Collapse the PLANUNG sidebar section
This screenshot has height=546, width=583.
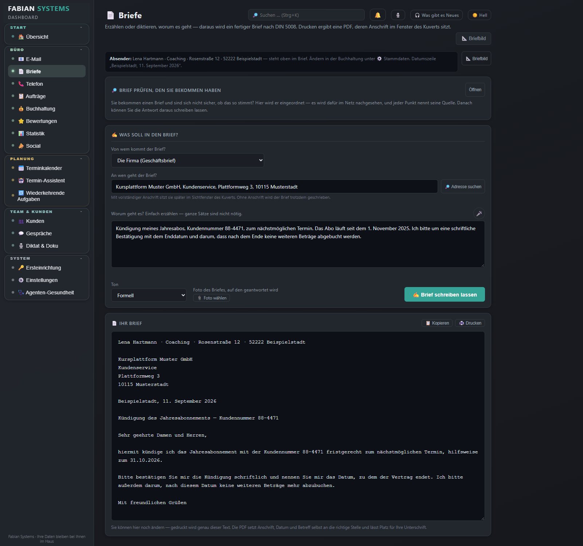pos(81,159)
